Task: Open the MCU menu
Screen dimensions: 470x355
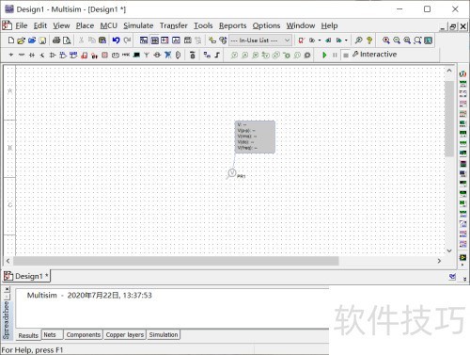Action: 109,25
